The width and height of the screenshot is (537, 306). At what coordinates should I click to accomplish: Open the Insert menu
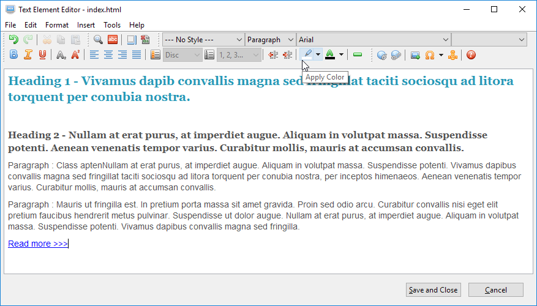coord(86,25)
